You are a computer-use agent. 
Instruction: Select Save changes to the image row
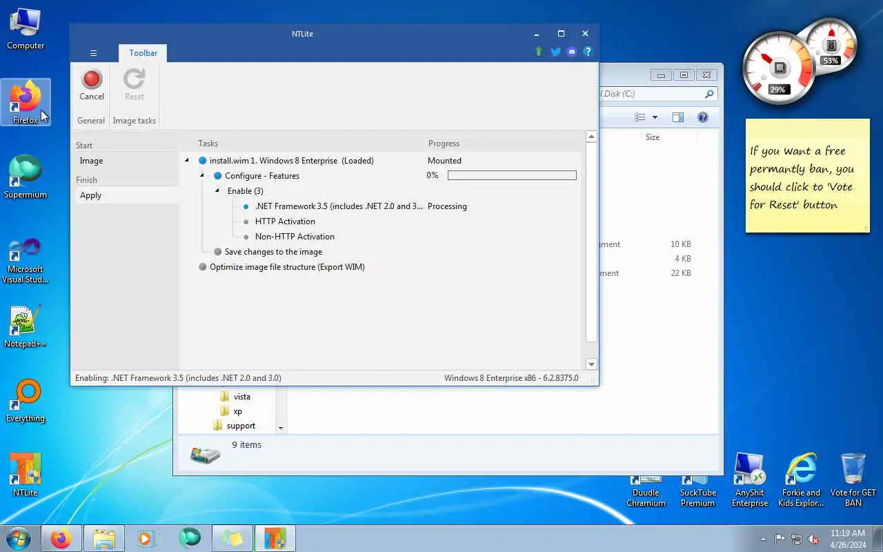(x=273, y=252)
